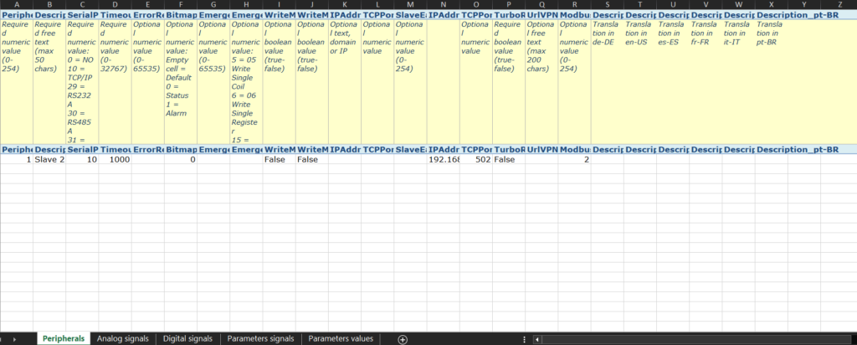Click the horizontal scrollbar left arrow
This screenshot has height=345, width=857.
tap(538, 339)
